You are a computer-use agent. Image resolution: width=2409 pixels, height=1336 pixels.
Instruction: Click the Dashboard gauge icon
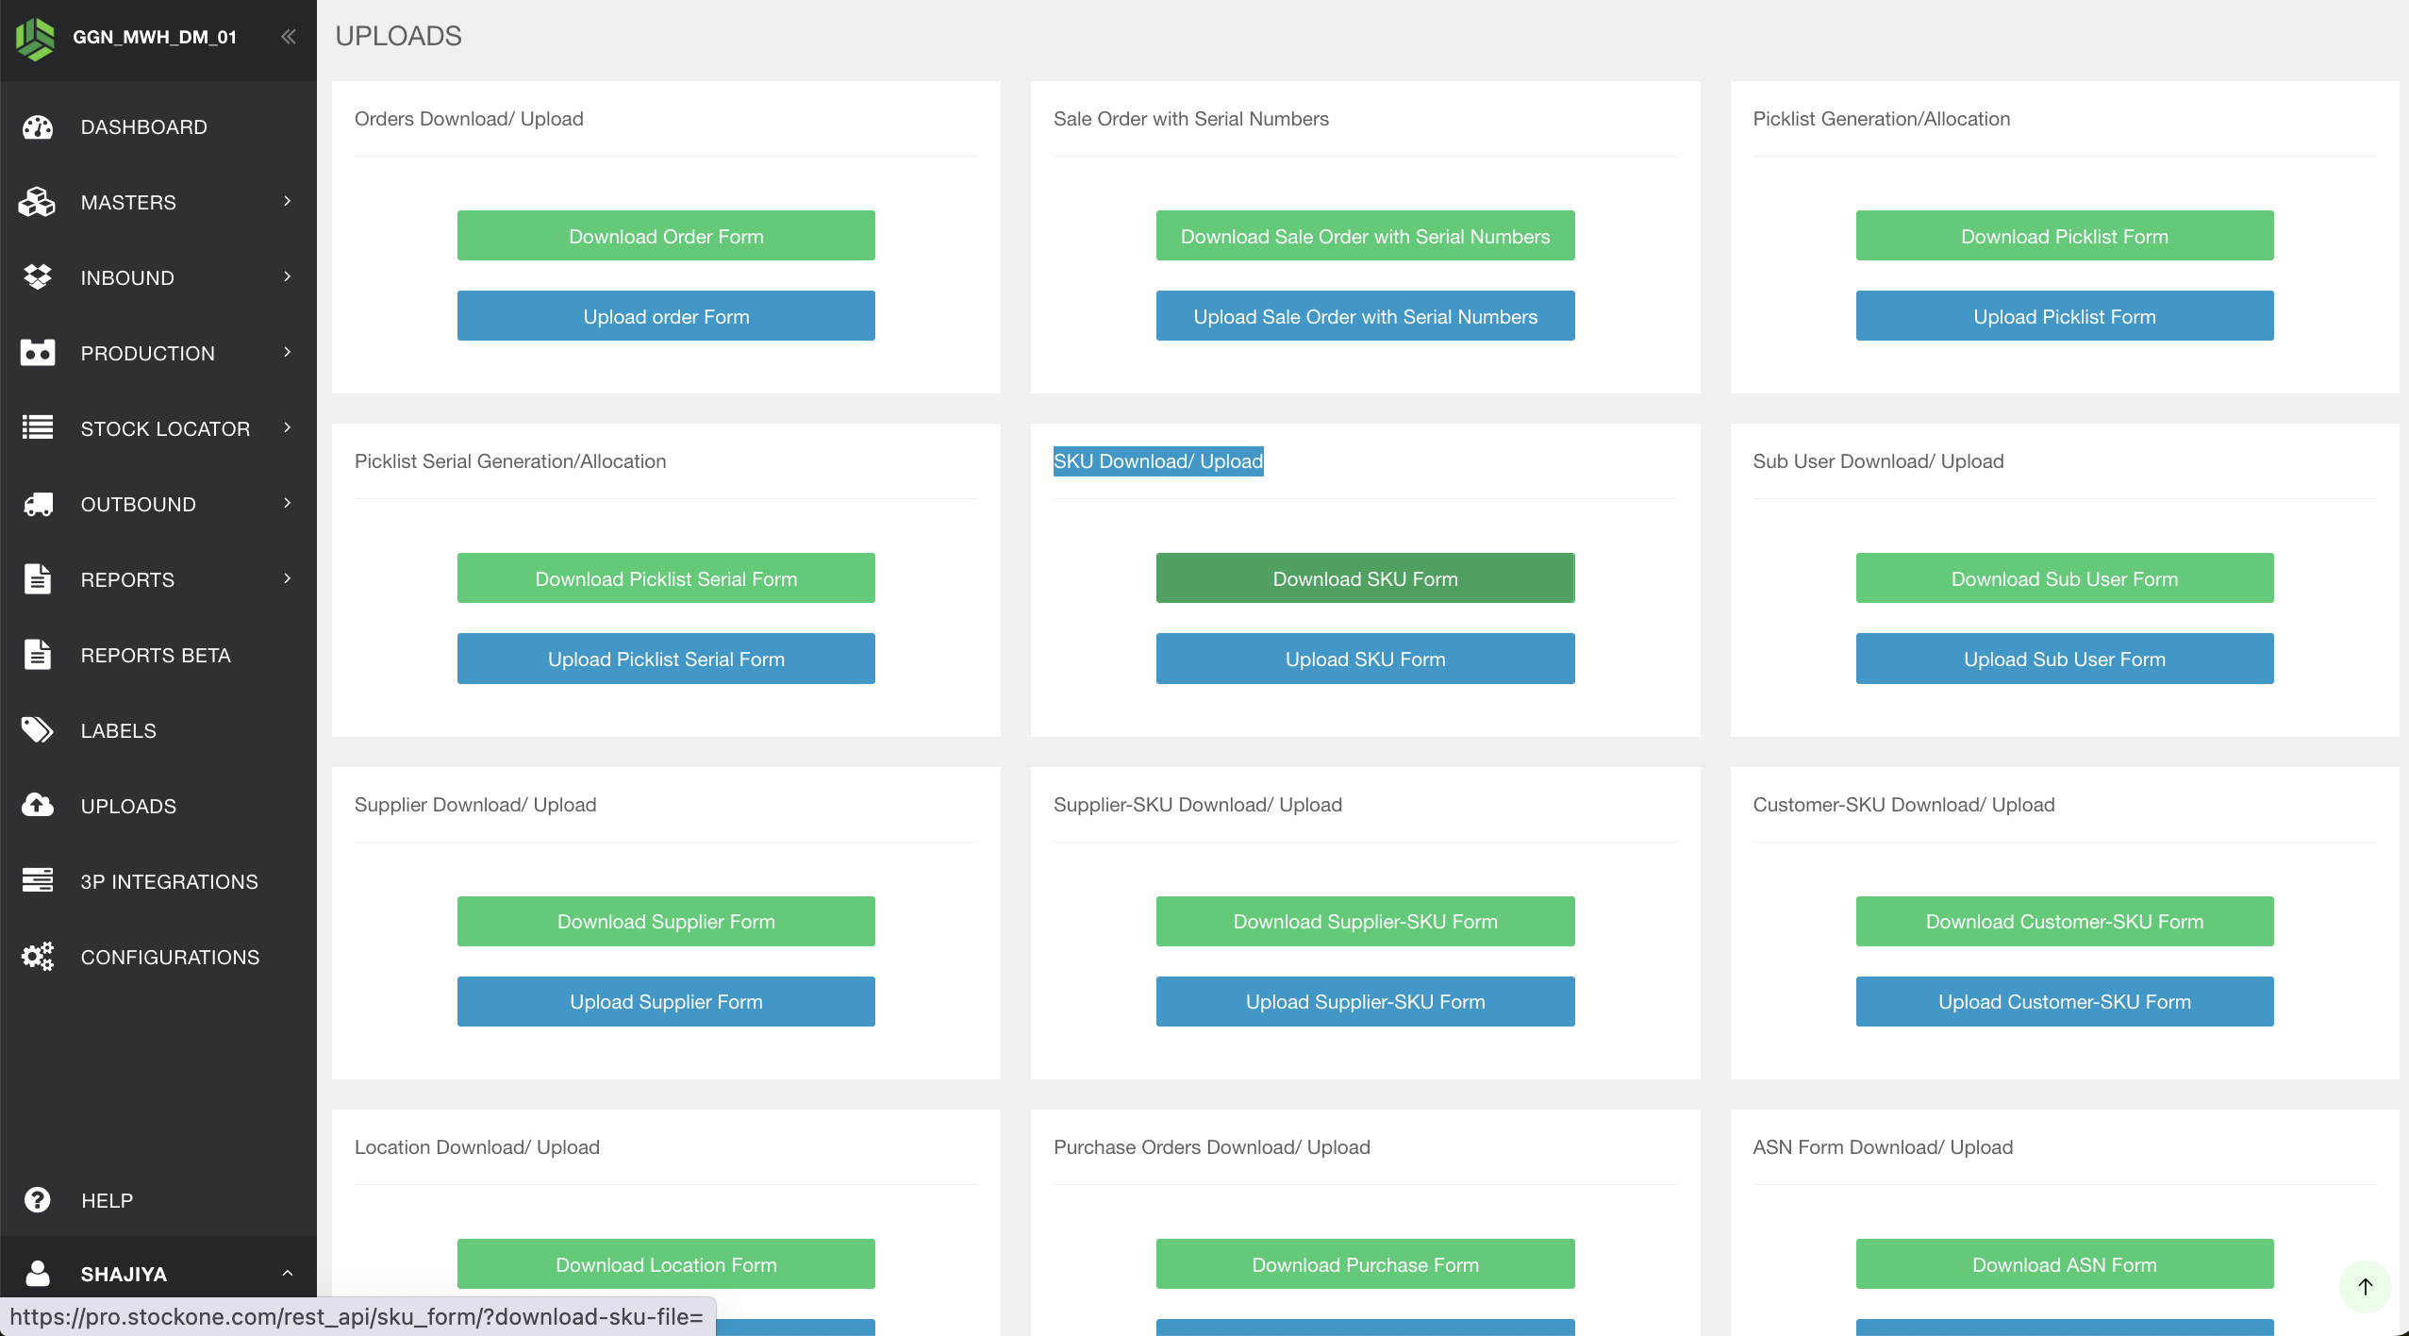tap(38, 127)
